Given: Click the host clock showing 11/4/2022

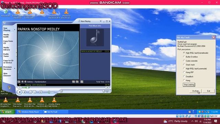Looking at the screenshot, I should 207,121.
